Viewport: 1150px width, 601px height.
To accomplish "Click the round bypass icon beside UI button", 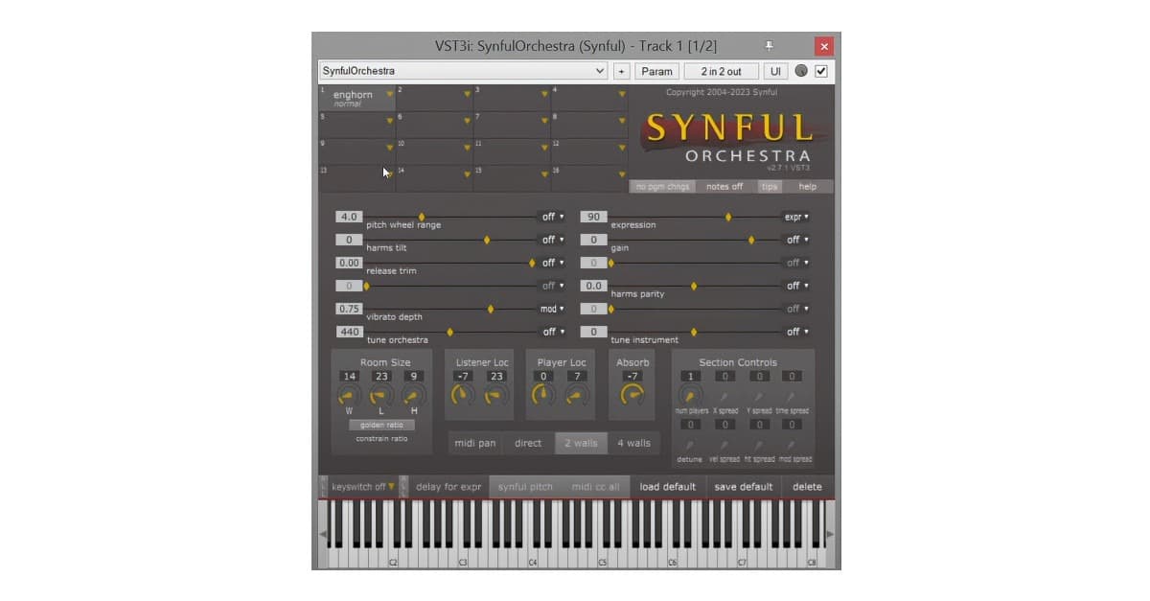I will click(x=801, y=70).
